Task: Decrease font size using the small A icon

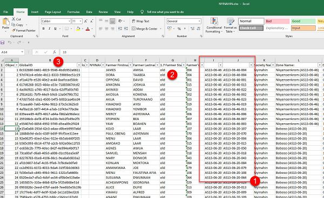Action: click(x=92, y=21)
